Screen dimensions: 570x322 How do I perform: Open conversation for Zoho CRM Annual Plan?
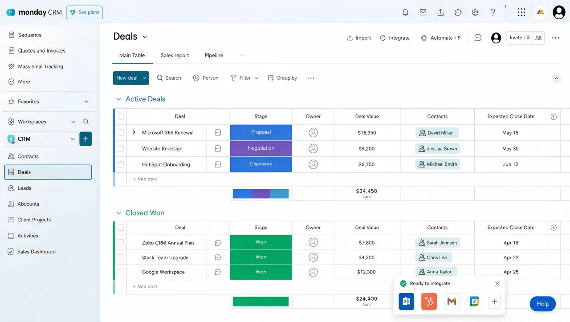tap(218, 243)
